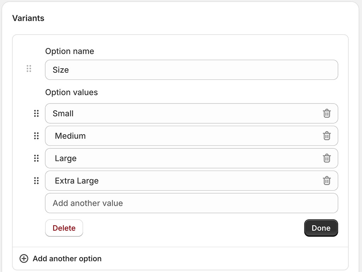
Task: Click the drag handle for the Size option
Action: [29, 69]
